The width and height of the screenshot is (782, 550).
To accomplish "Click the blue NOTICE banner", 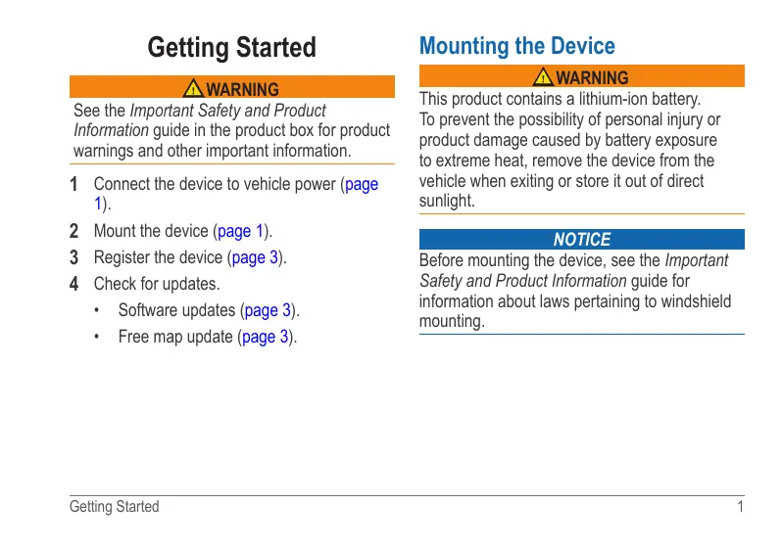I will [581, 240].
